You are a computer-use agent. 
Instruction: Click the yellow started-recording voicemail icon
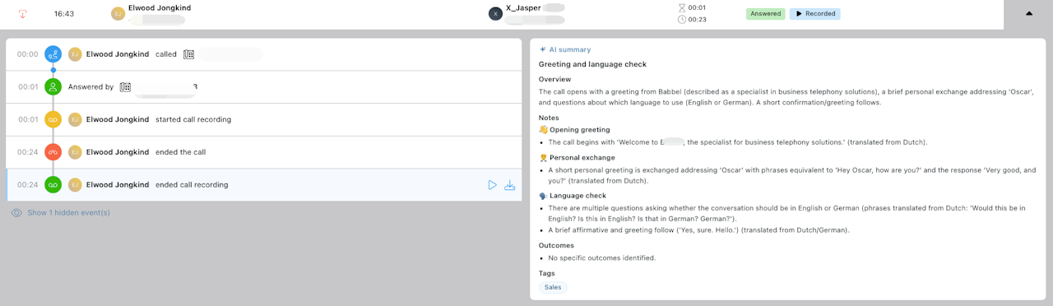[53, 119]
